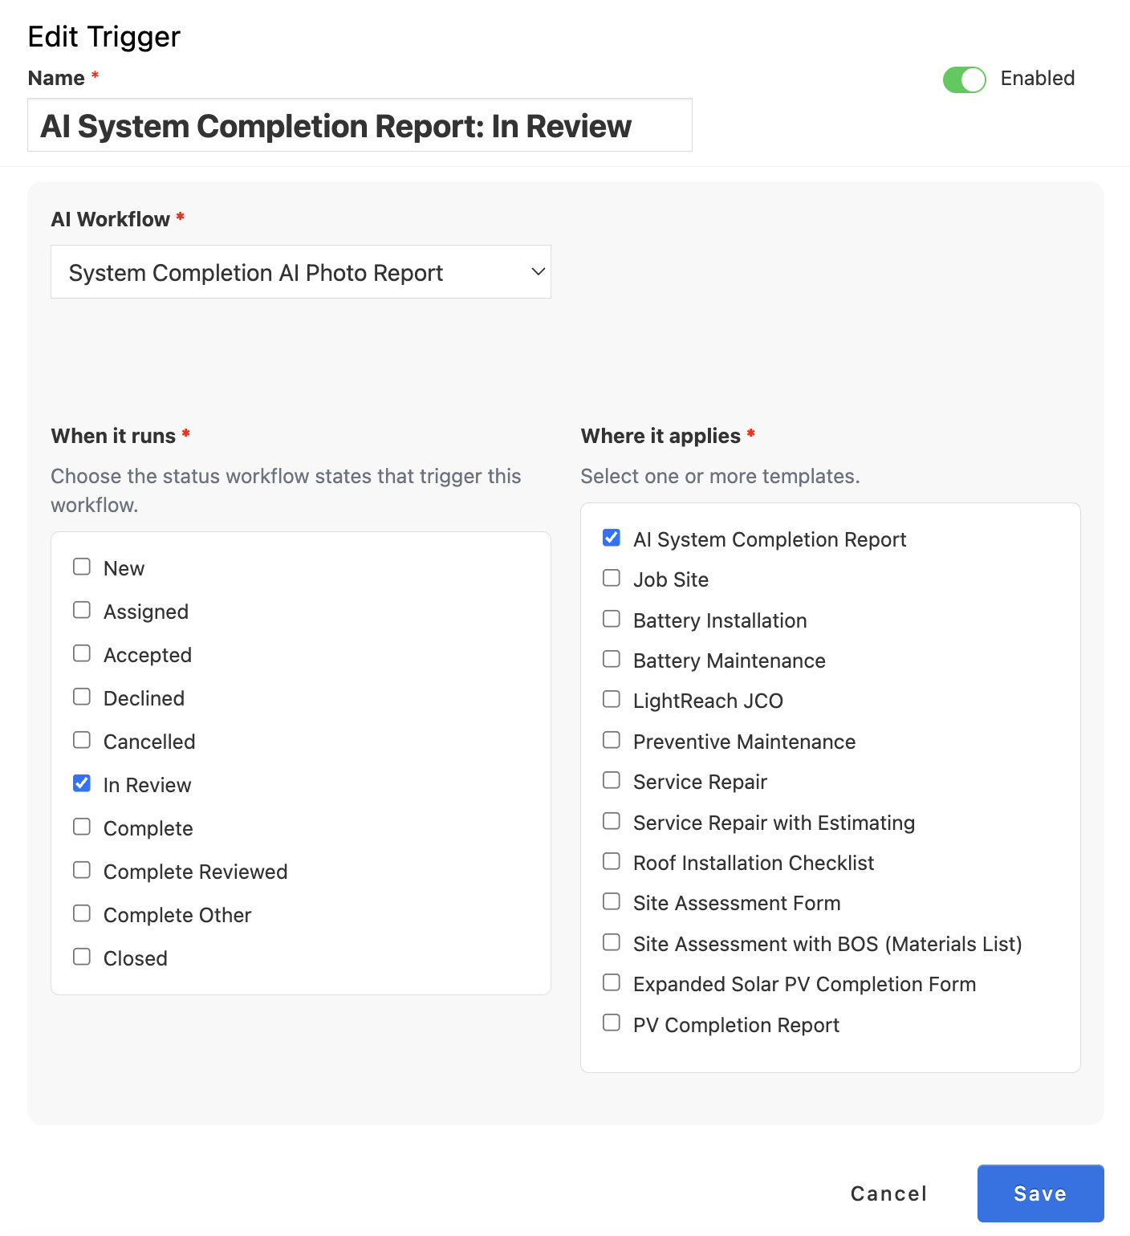This screenshot has height=1236, width=1130.
Task: Open the AI Workflow dropdown
Action: tap(301, 272)
